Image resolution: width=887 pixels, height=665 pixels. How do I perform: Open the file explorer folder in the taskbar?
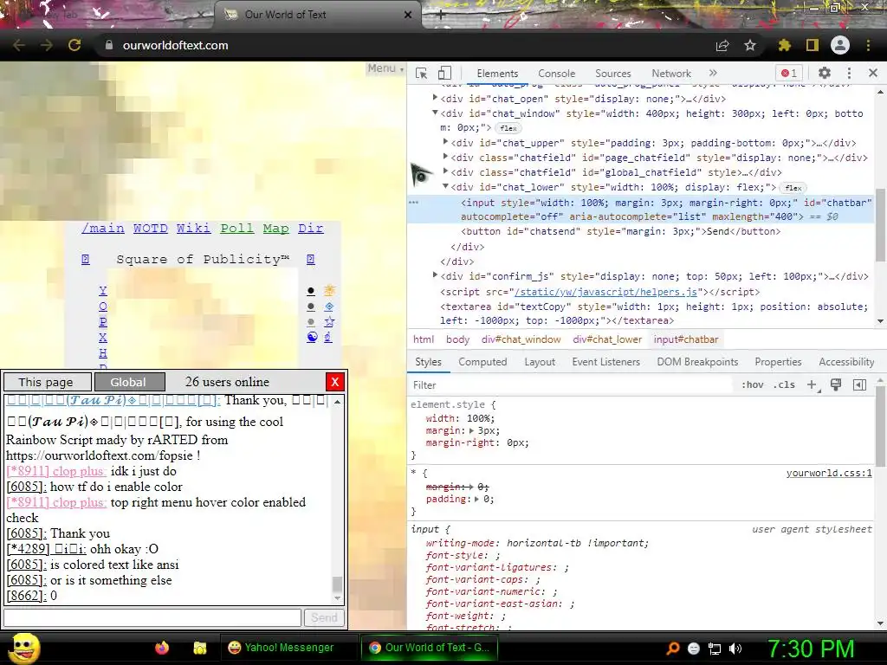click(200, 648)
